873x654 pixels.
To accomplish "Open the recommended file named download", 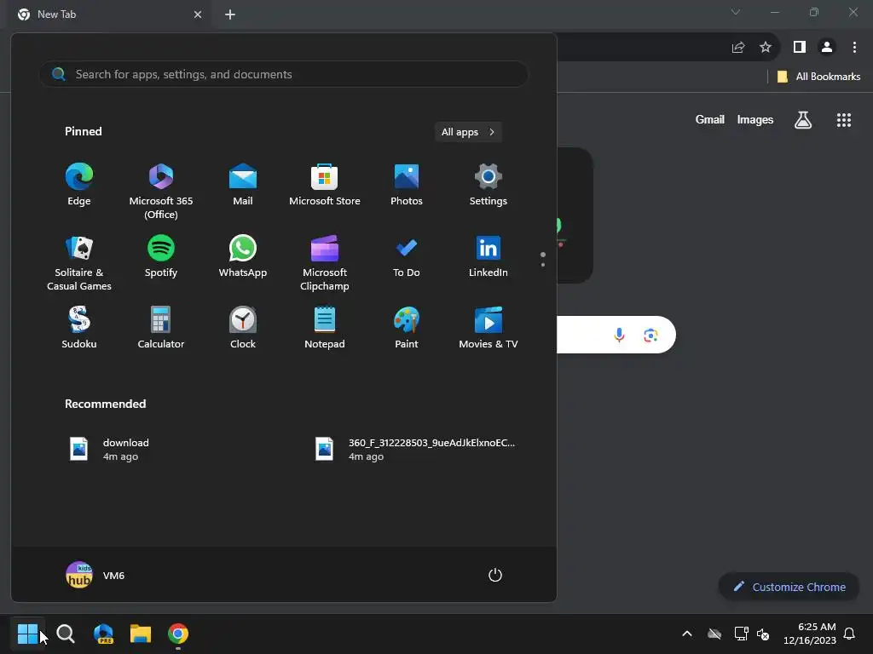I will pyautogui.click(x=109, y=450).
